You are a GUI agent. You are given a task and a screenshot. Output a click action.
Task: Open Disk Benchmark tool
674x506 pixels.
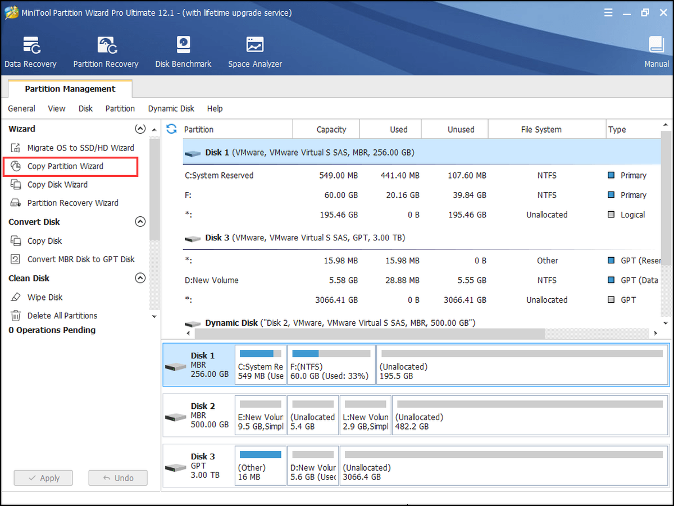point(183,52)
